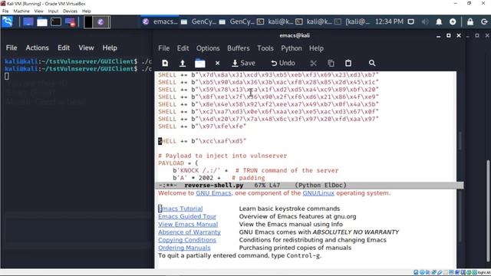Open the Absence of Warranty link
Image resolution: width=491 pixels, height=276 pixels.
coord(189,232)
